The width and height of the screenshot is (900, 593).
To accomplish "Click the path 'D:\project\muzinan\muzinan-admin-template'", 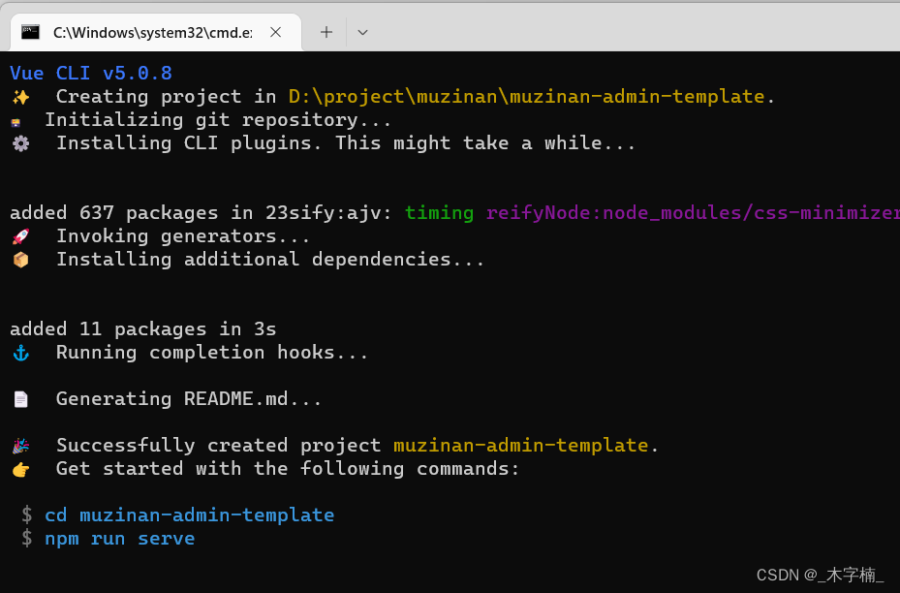I will [526, 97].
